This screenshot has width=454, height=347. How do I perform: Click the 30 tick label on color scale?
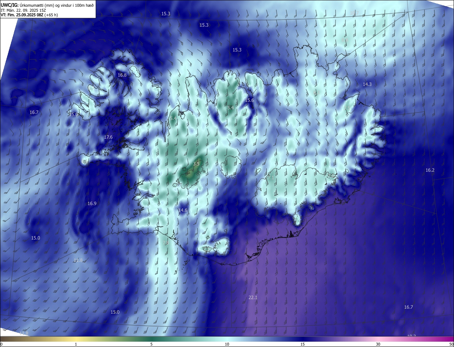(378, 344)
